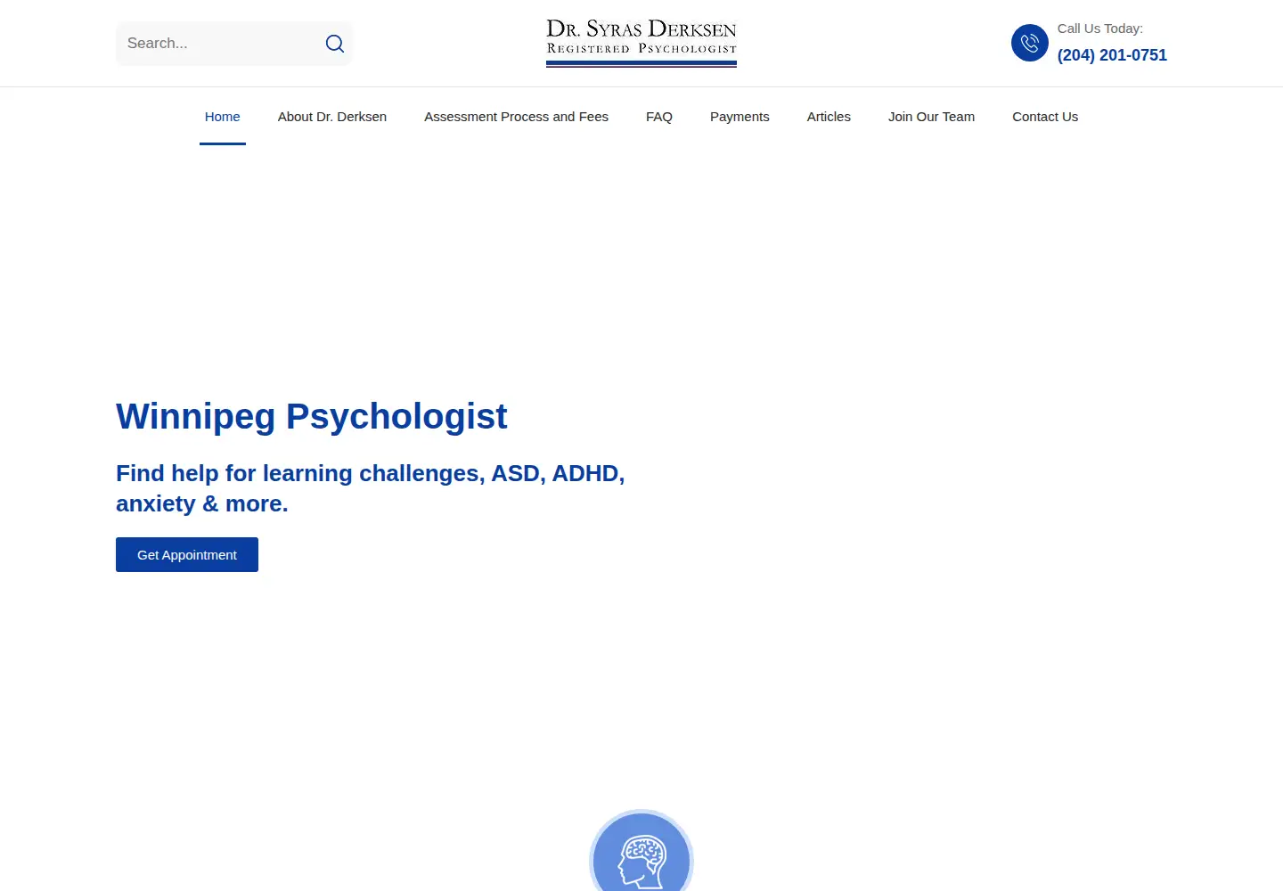Call the (204) 201-0751 number link

pyautogui.click(x=1112, y=55)
